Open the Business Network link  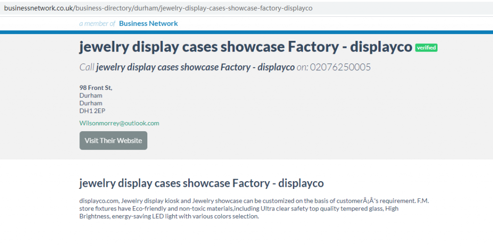pyautogui.click(x=148, y=24)
